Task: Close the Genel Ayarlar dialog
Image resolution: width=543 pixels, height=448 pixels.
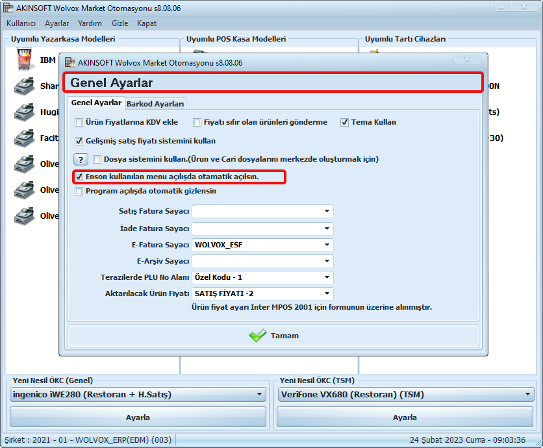Action: (x=467, y=59)
